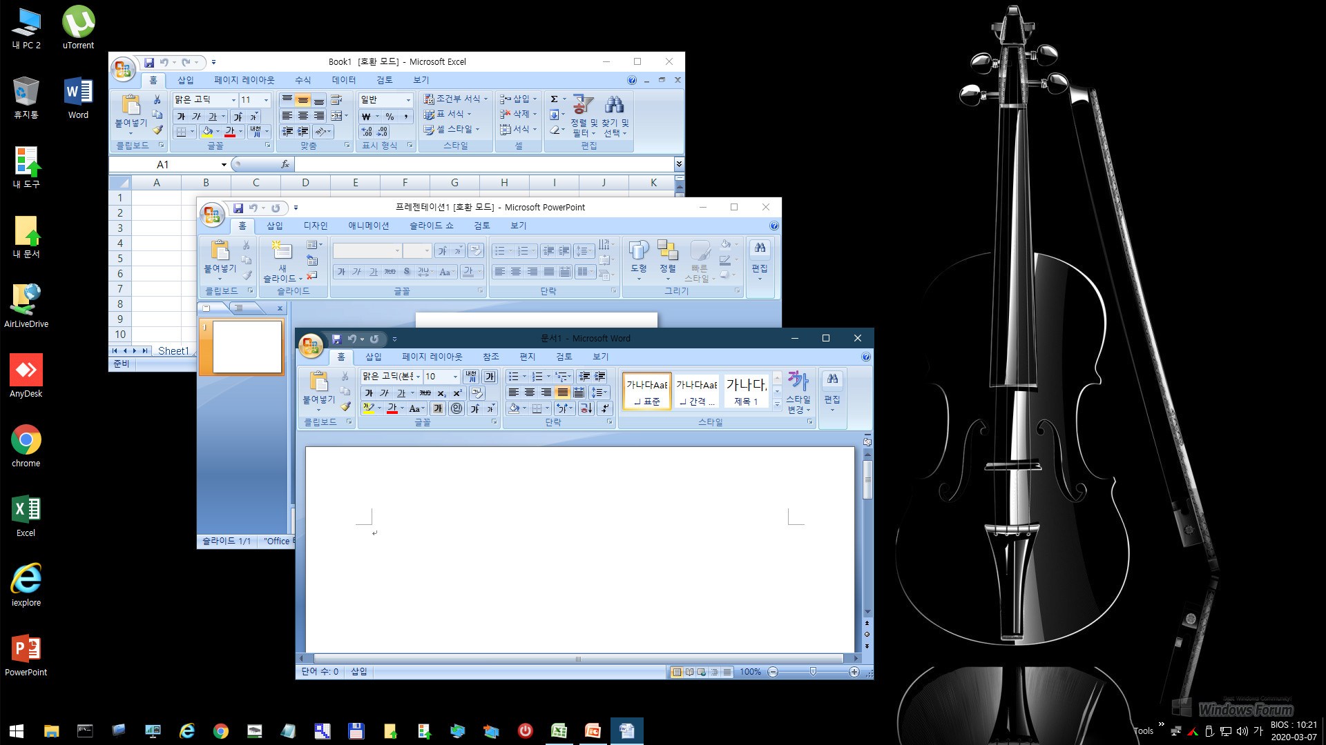Toggle strikethrough in Word's font group

tap(425, 393)
